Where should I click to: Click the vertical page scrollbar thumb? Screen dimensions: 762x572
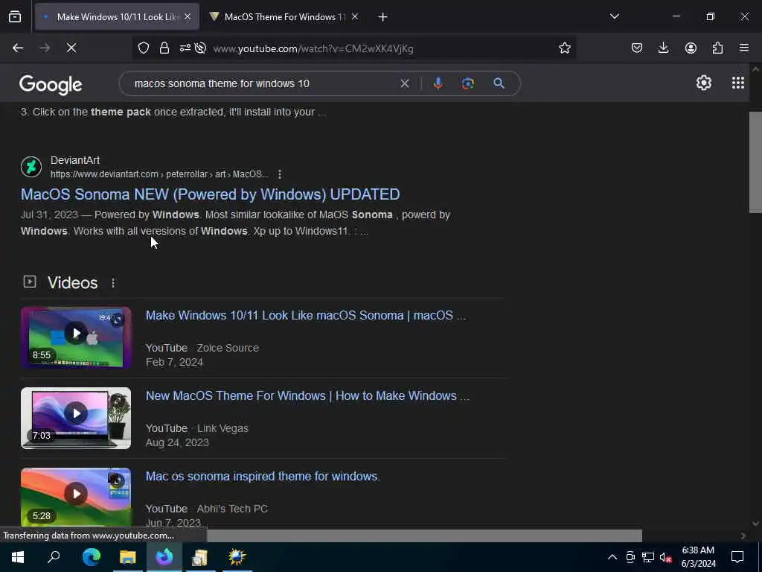click(x=755, y=162)
